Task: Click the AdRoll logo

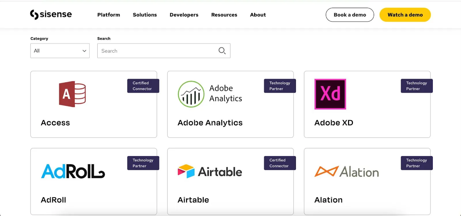Action: tap(73, 171)
